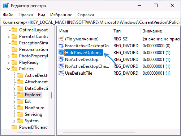
Task: Expand the PlayReady tree node
Action: click(x=8, y=63)
